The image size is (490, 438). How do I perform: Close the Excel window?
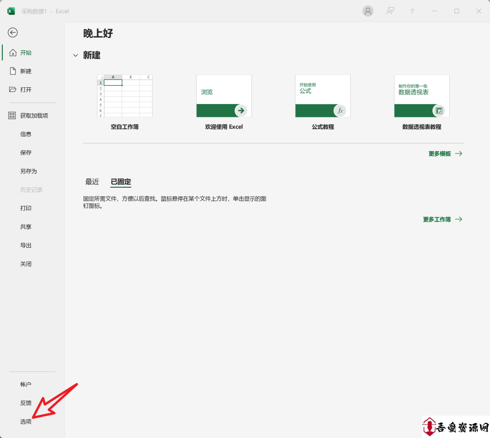[x=479, y=11]
